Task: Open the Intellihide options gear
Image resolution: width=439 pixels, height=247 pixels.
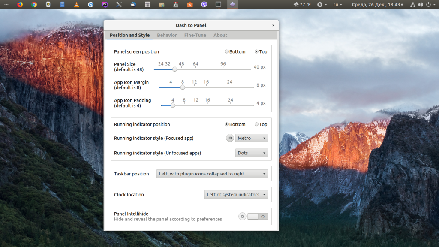Action: pos(242,217)
